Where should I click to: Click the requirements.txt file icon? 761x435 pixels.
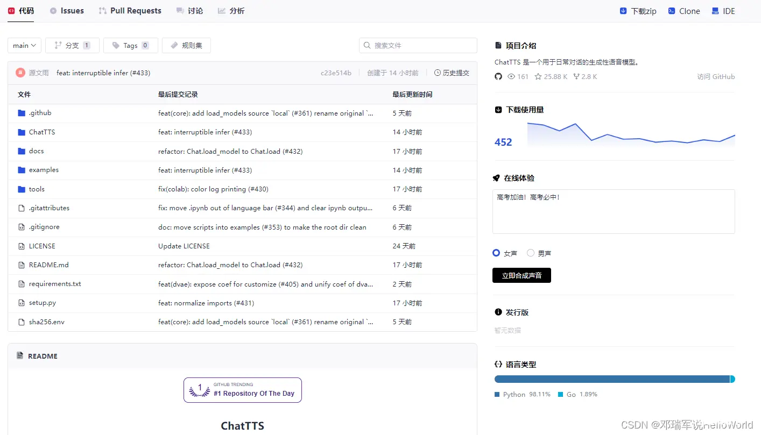(22, 284)
